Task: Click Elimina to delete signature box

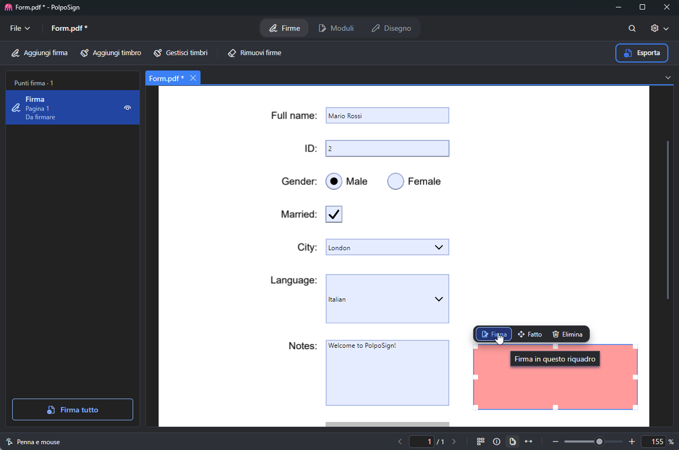Action: (x=567, y=334)
